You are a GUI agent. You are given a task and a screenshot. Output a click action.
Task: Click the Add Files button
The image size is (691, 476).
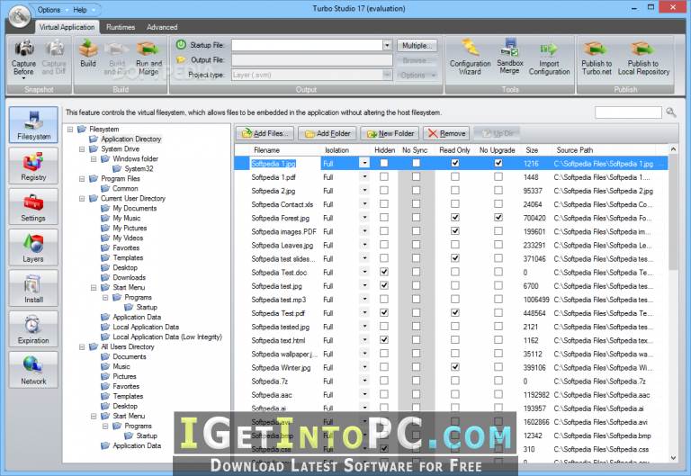coord(265,133)
